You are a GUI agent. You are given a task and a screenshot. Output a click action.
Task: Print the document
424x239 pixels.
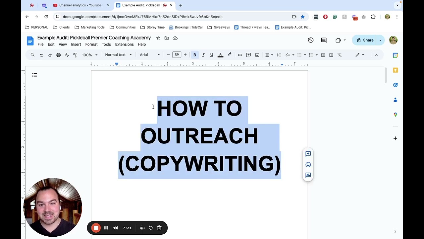click(58, 55)
